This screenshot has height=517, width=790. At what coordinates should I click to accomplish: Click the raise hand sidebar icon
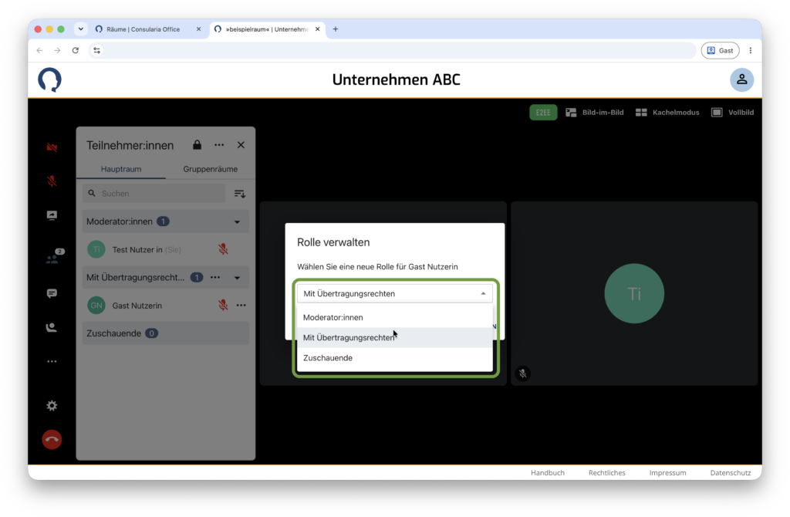[x=52, y=327]
